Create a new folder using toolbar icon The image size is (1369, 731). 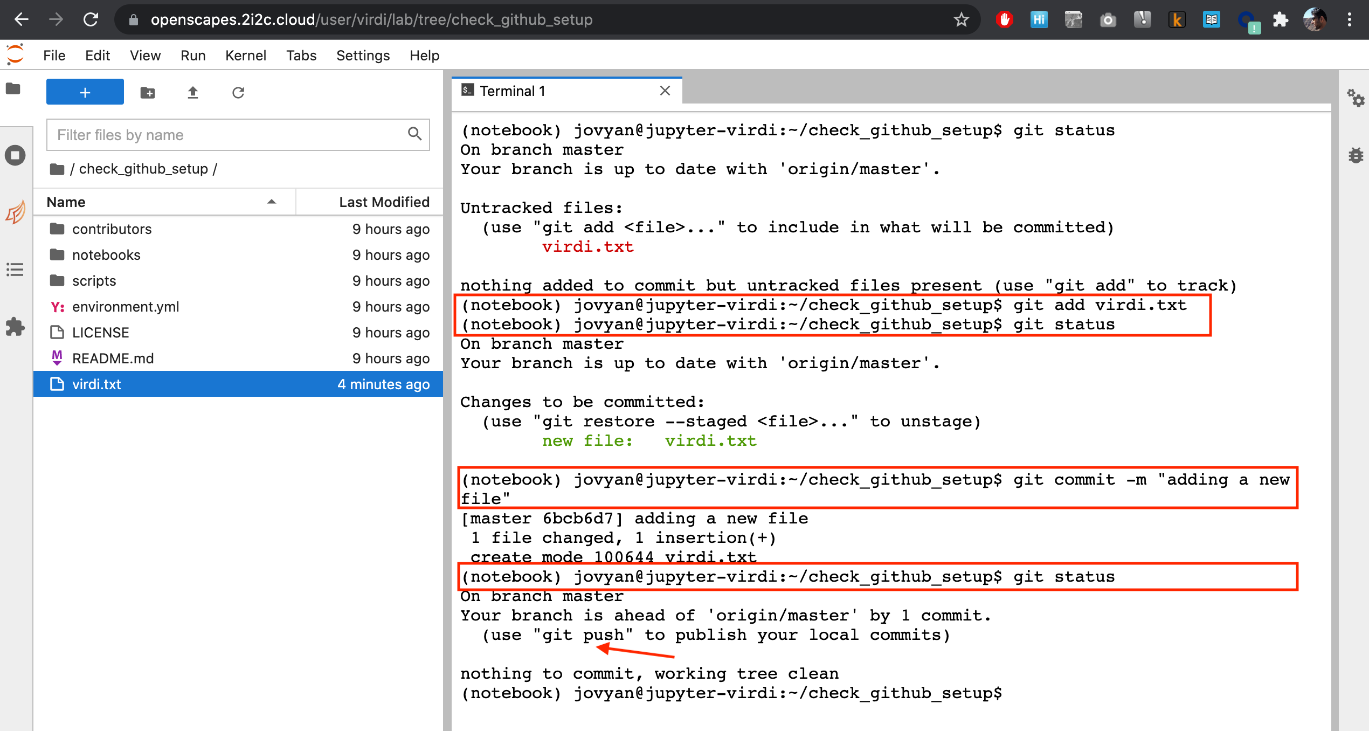point(147,92)
